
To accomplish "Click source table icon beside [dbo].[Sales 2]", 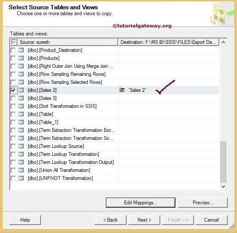I will pos(21,90).
